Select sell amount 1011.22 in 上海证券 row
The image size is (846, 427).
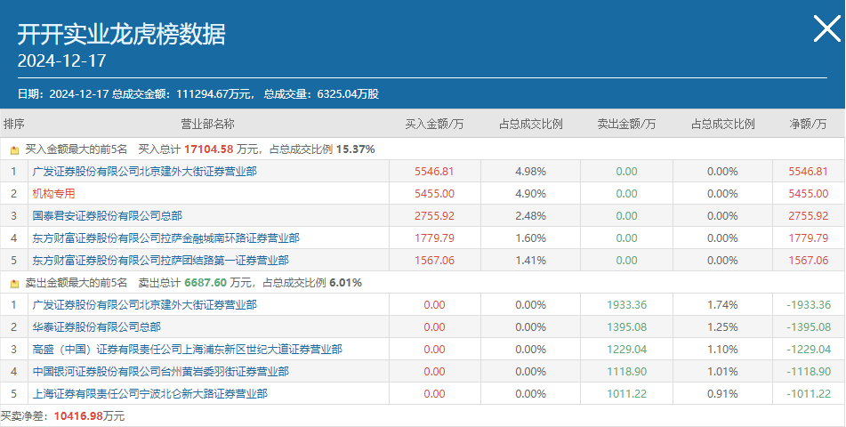point(626,394)
